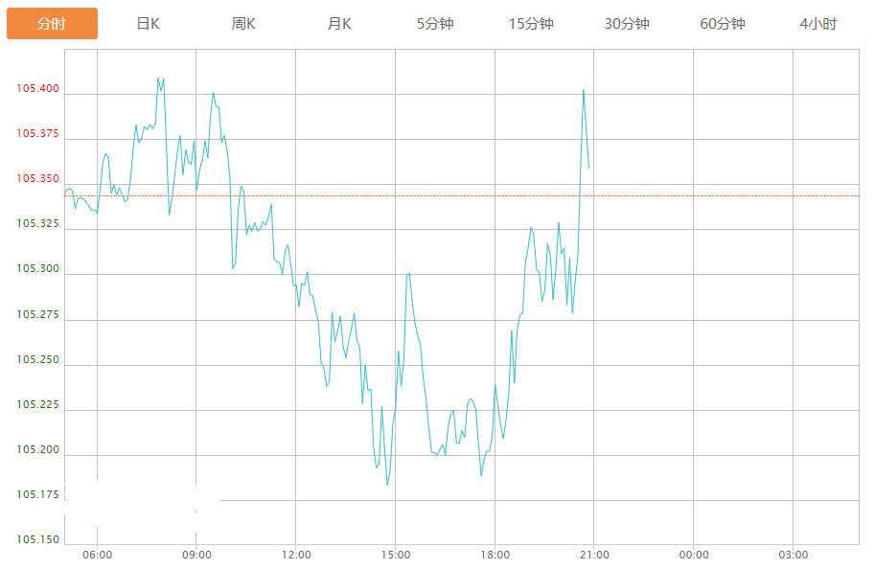This screenshot has width=875, height=569.
Task: Click the 15:00 time axis label
Action: (x=396, y=555)
